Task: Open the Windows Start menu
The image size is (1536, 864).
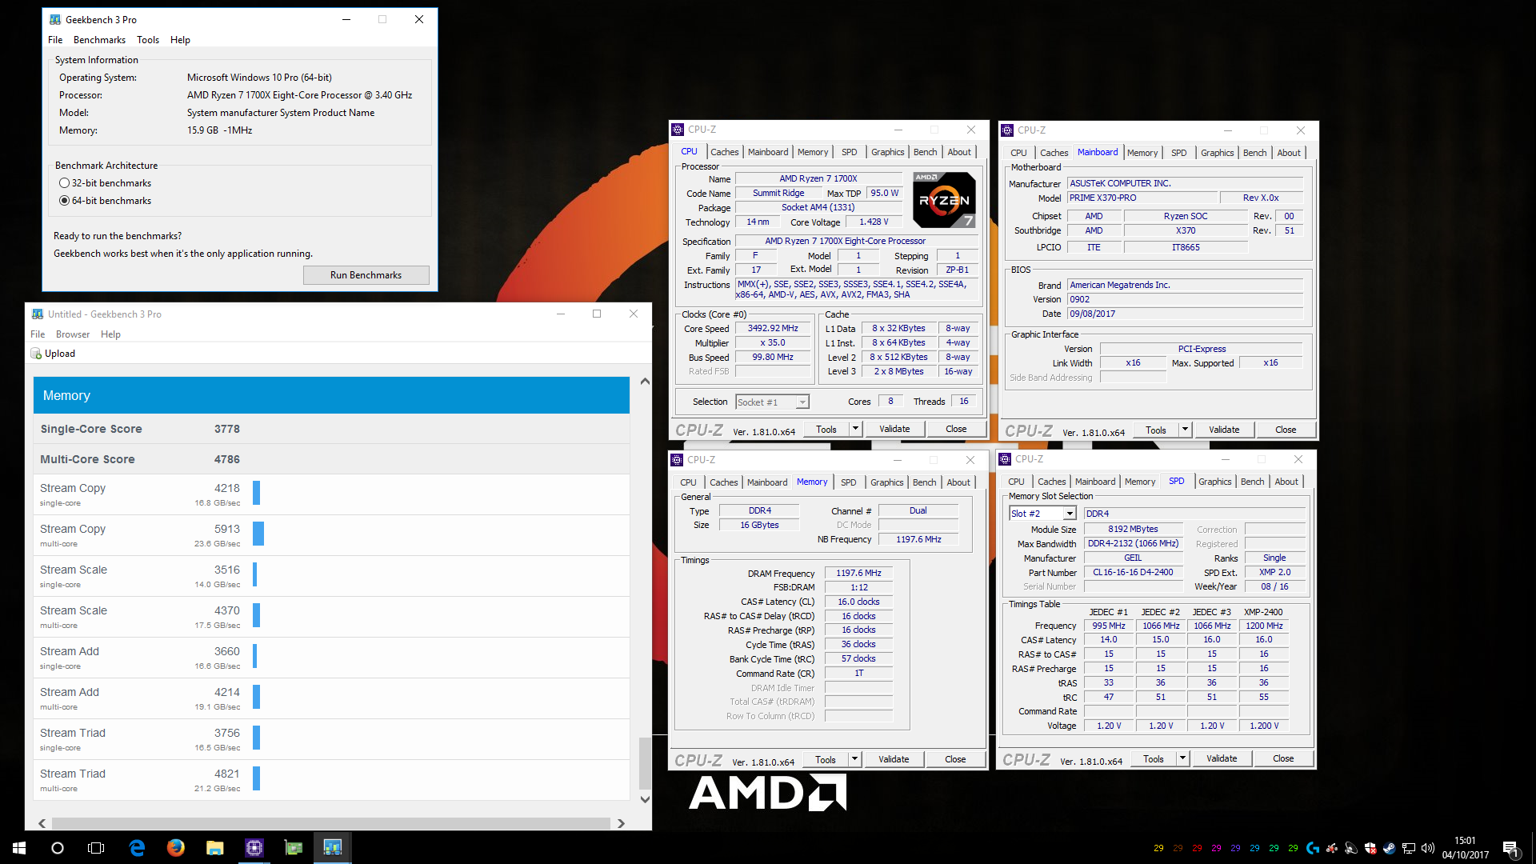Action: (19, 848)
